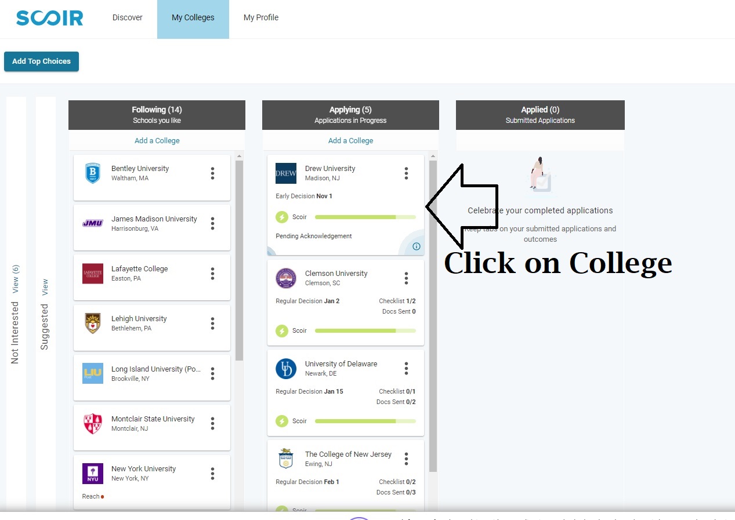Click The College of New Jersey name

click(348, 454)
